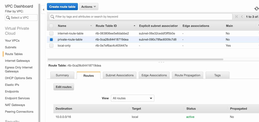Click the search magnifier in filter bar
Viewport: 259px width, 122px height.
coord(52,17)
